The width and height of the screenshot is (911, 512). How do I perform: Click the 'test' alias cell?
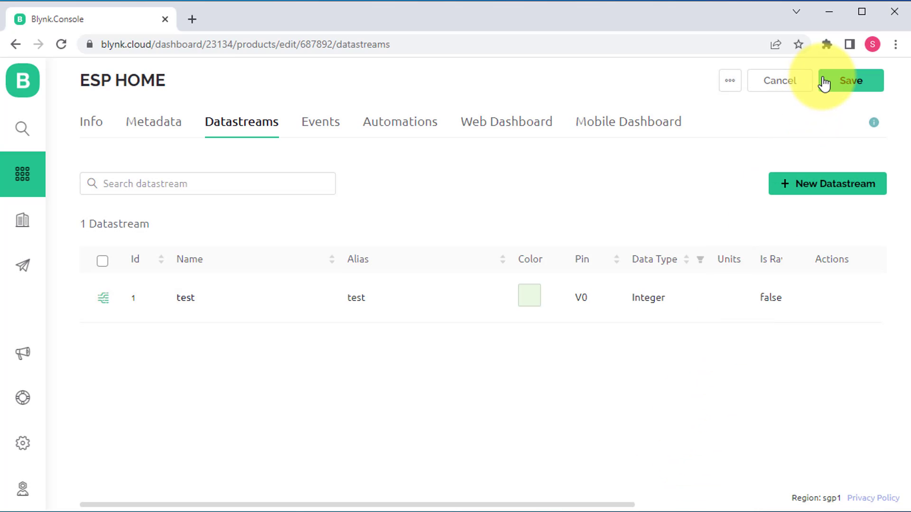[x=356, y=298]
